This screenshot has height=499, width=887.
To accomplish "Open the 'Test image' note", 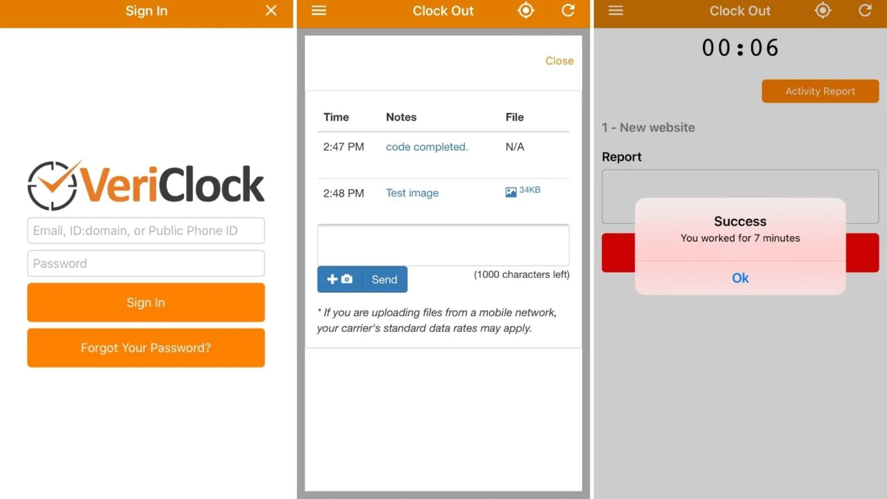I will [412, 193].
